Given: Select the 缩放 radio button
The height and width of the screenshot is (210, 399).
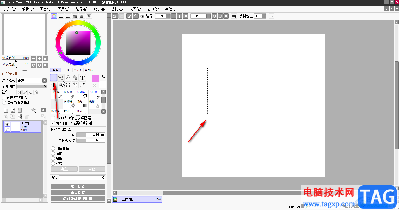Looking at the screenshot, I should click(53, 153).
